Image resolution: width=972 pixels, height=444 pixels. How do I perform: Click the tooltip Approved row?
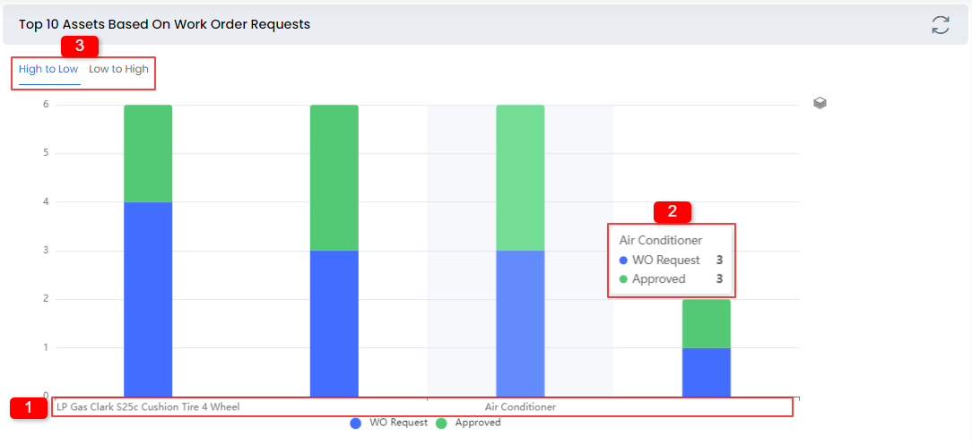coord(672,279)
